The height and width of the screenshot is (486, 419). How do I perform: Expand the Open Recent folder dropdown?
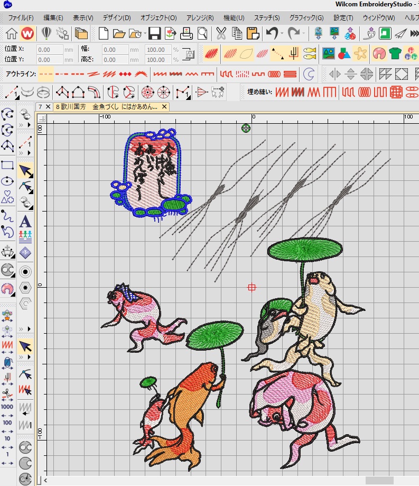(x=145, y=33)
